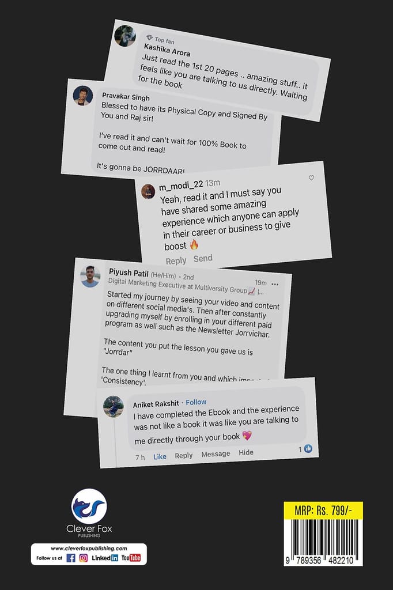Open the three-dots menu on Piyush Patil's comment
Image resolution: width=393 pixels, height=590 pixels.
click(x=275, y=284)
